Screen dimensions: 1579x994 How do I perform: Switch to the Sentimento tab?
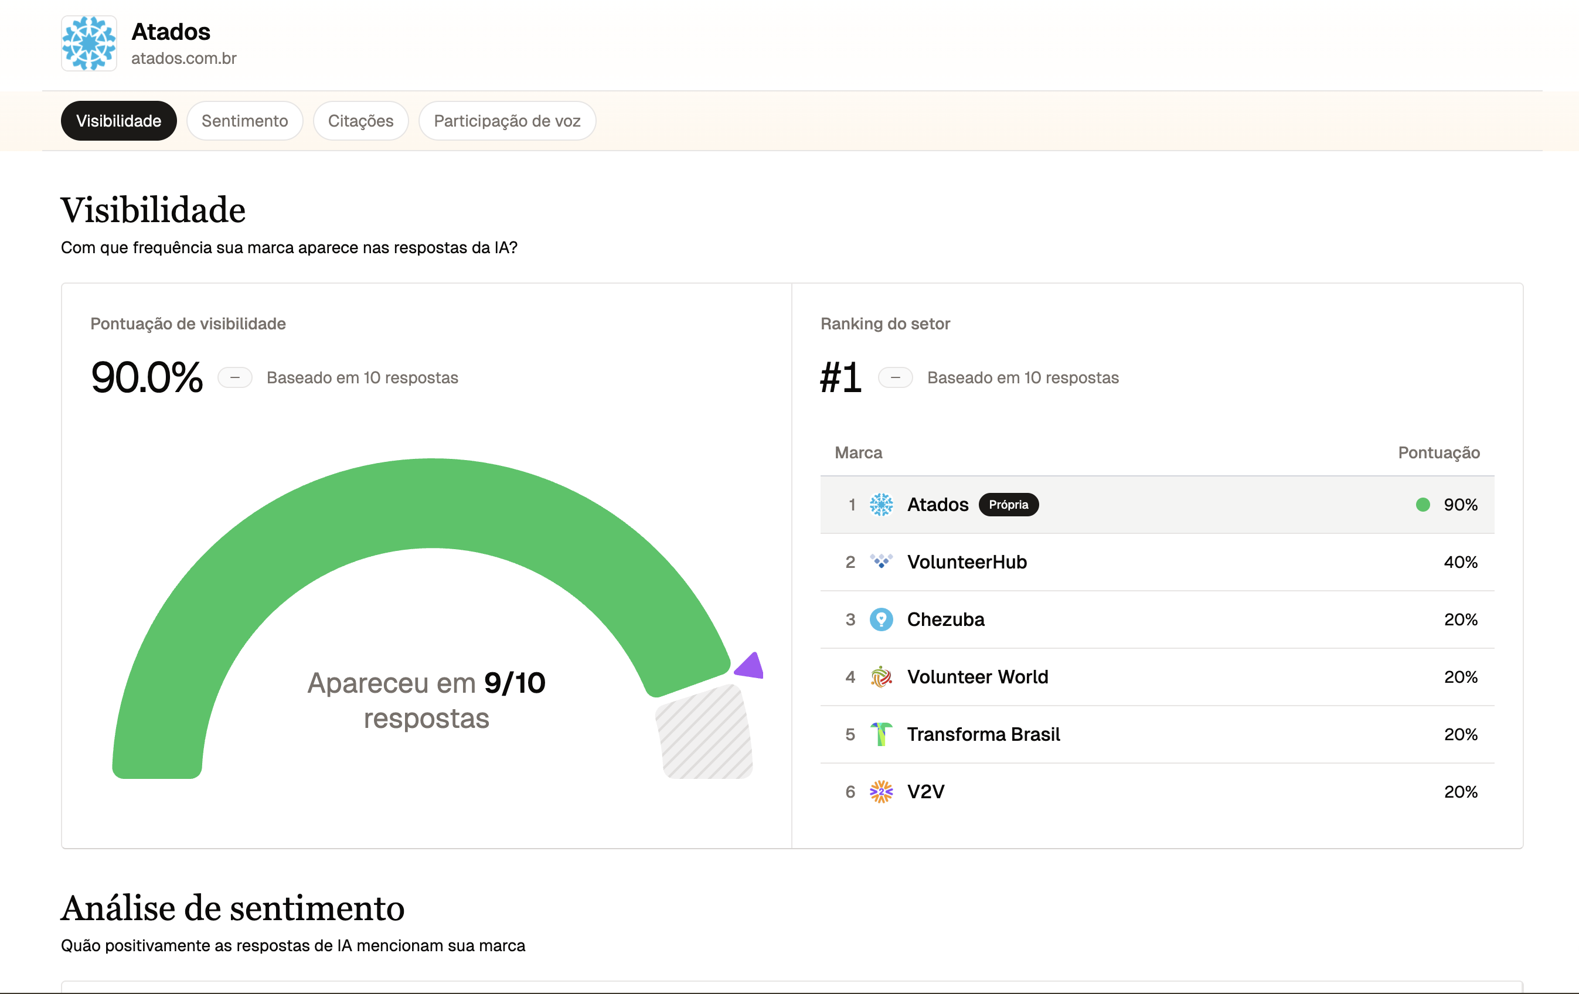click(x=244, y=121)
